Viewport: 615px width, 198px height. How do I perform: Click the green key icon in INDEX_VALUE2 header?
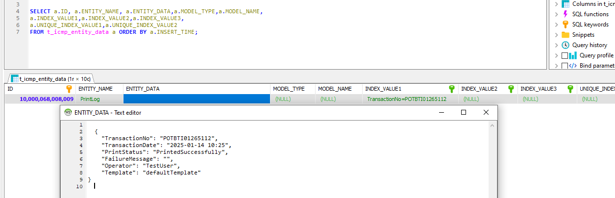511,89
